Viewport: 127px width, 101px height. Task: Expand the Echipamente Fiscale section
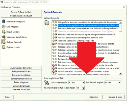21,71
